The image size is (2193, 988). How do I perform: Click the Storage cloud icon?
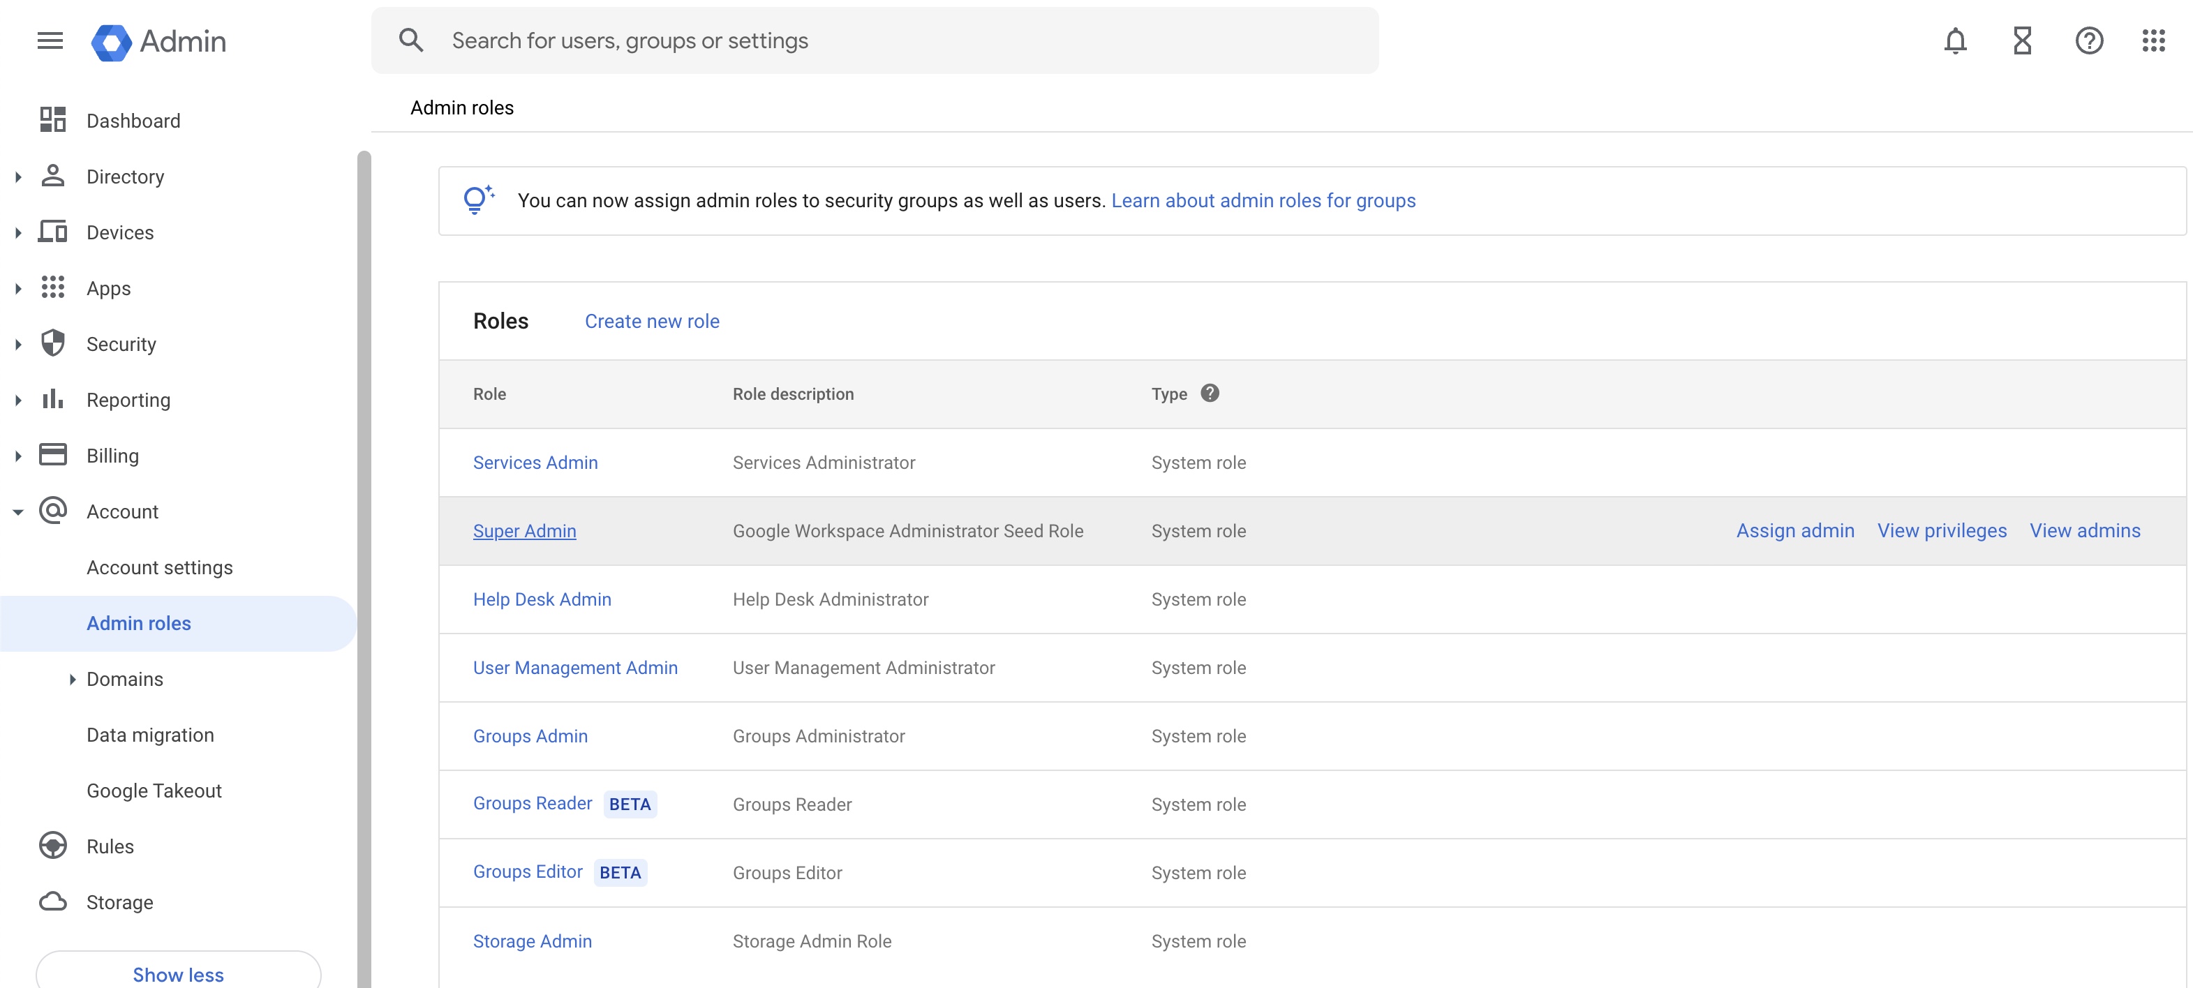53,901
